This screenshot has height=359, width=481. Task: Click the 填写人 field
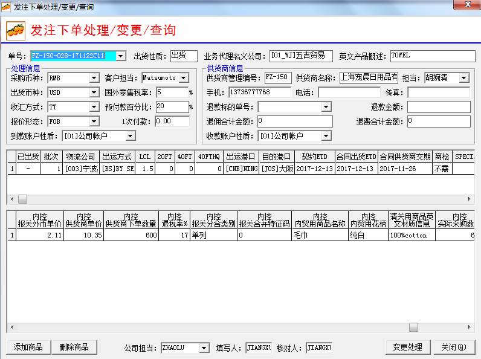click(x=259, y=348)
